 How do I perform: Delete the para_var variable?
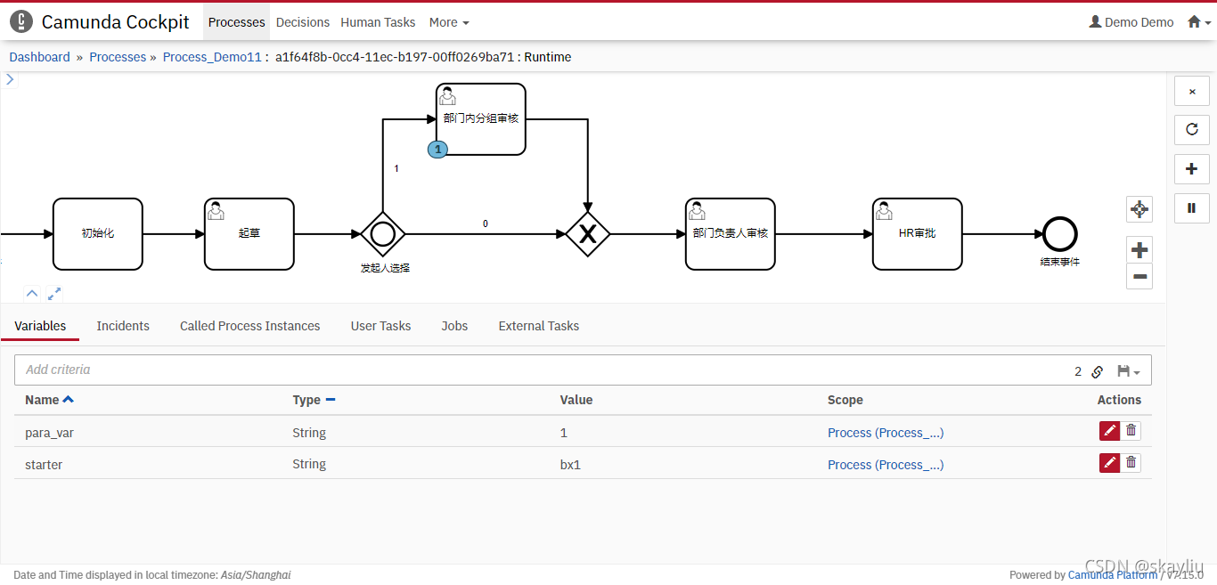point(1131,431)
